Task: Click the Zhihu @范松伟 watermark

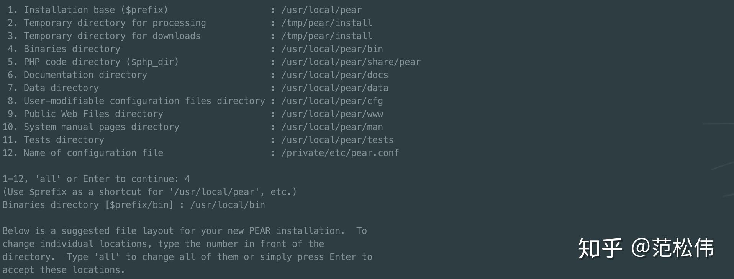Action: (646, 248)
